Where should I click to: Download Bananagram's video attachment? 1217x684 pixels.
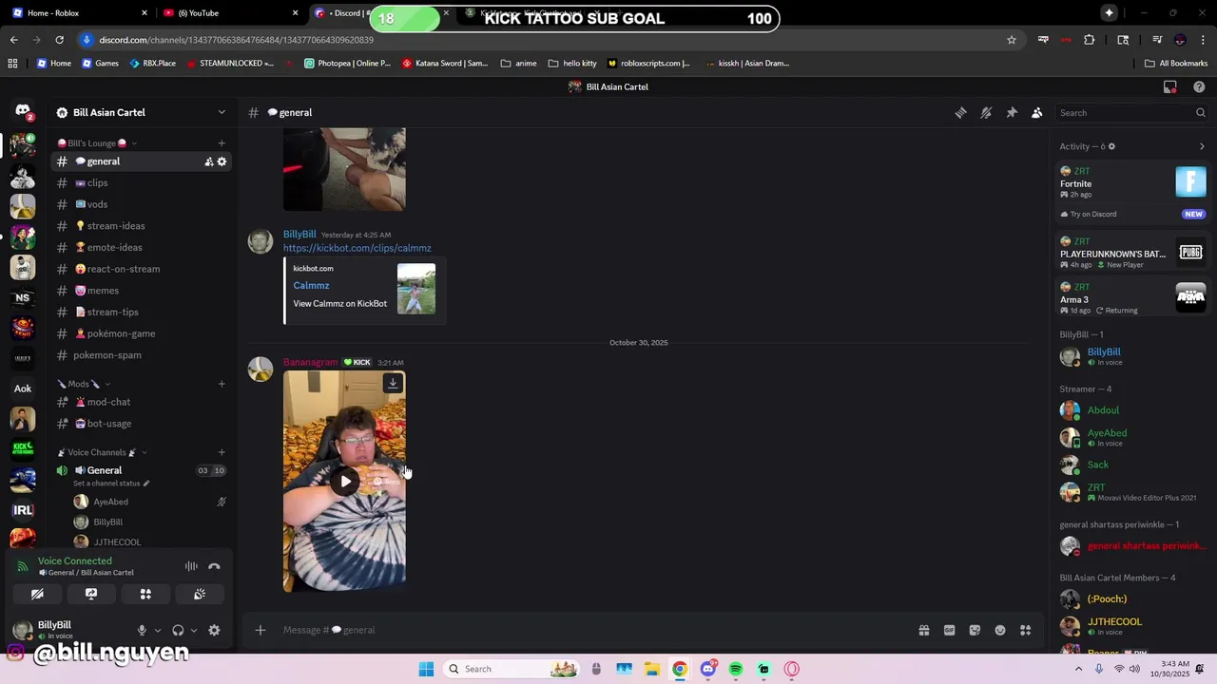pyautogui.click(x=393, y=383)
